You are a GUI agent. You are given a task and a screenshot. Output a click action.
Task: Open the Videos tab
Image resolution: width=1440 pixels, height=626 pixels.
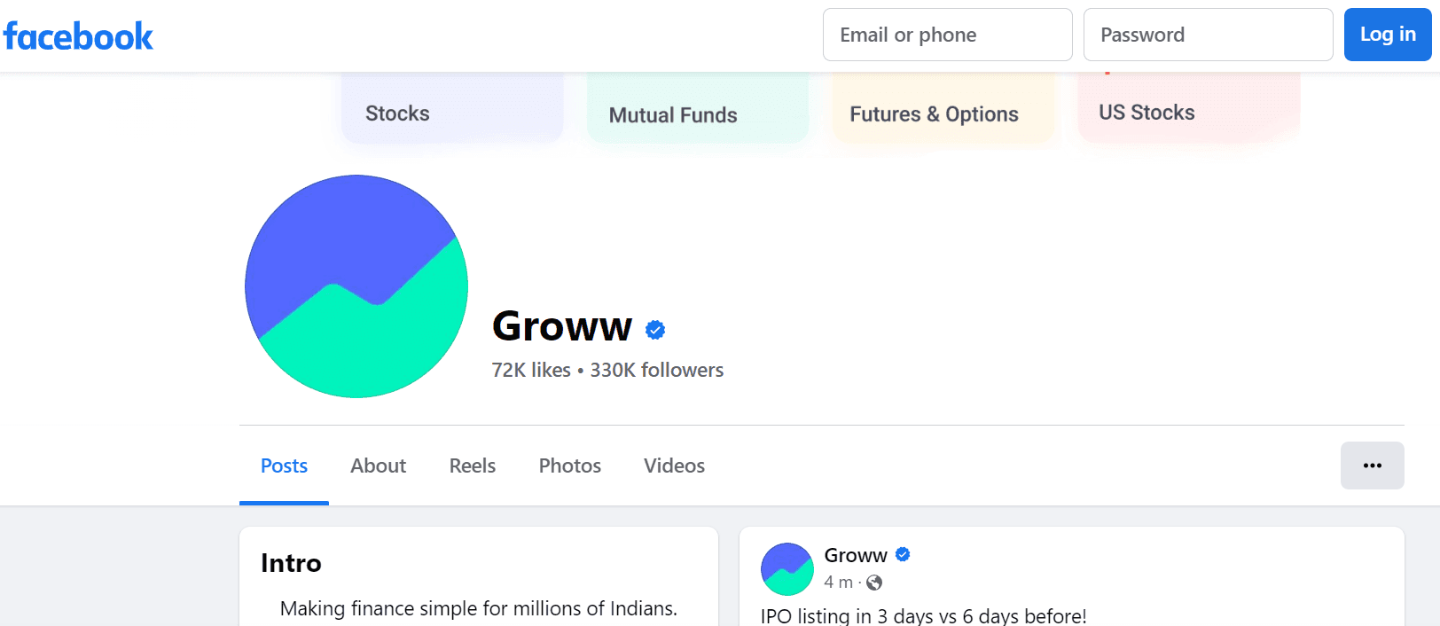tap(673, 466)
